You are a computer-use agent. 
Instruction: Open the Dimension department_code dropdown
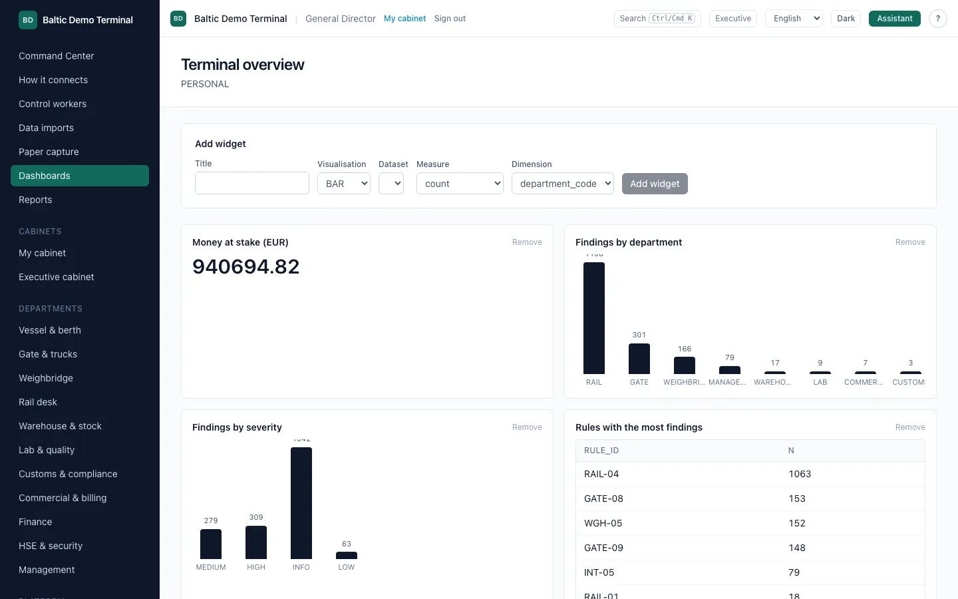click(563, 184)
